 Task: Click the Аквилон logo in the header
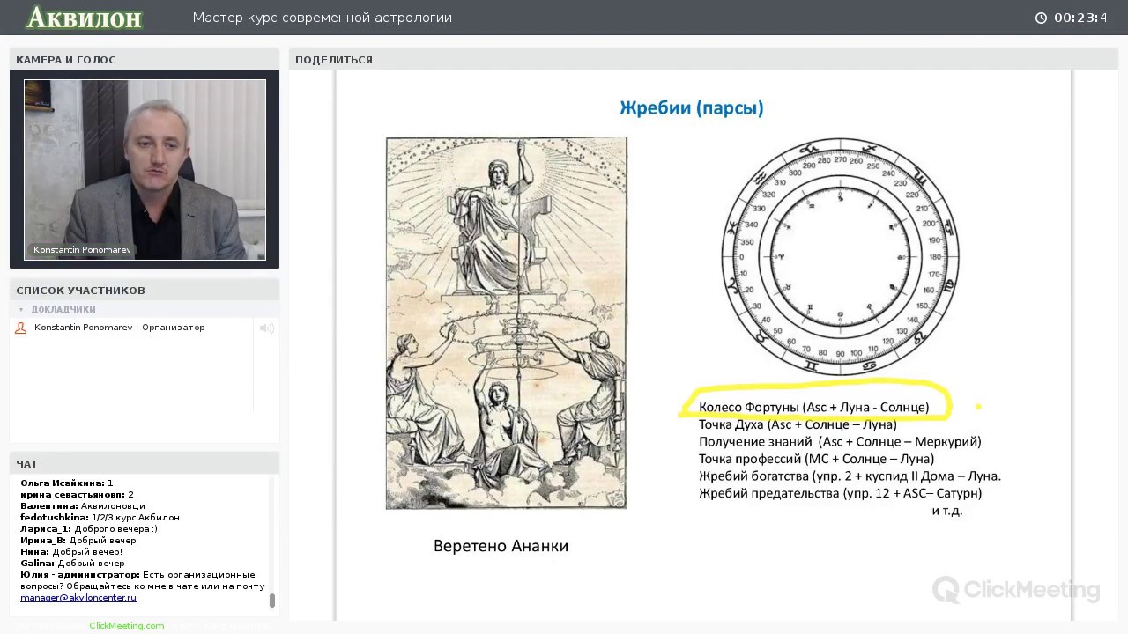[85, 18]
